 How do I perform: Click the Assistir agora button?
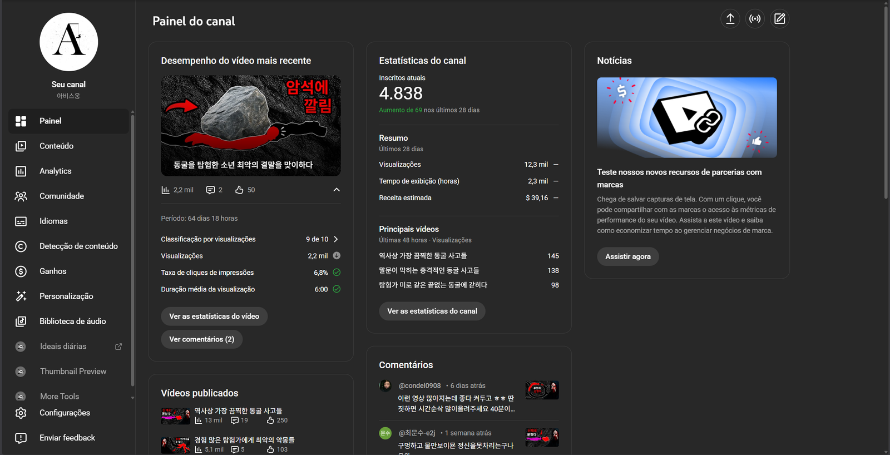click(628, 256)
